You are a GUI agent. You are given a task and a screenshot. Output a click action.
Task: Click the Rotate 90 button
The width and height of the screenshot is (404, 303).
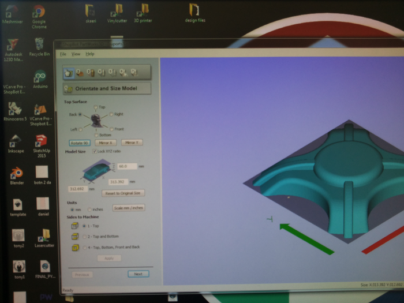coord(80,143)
